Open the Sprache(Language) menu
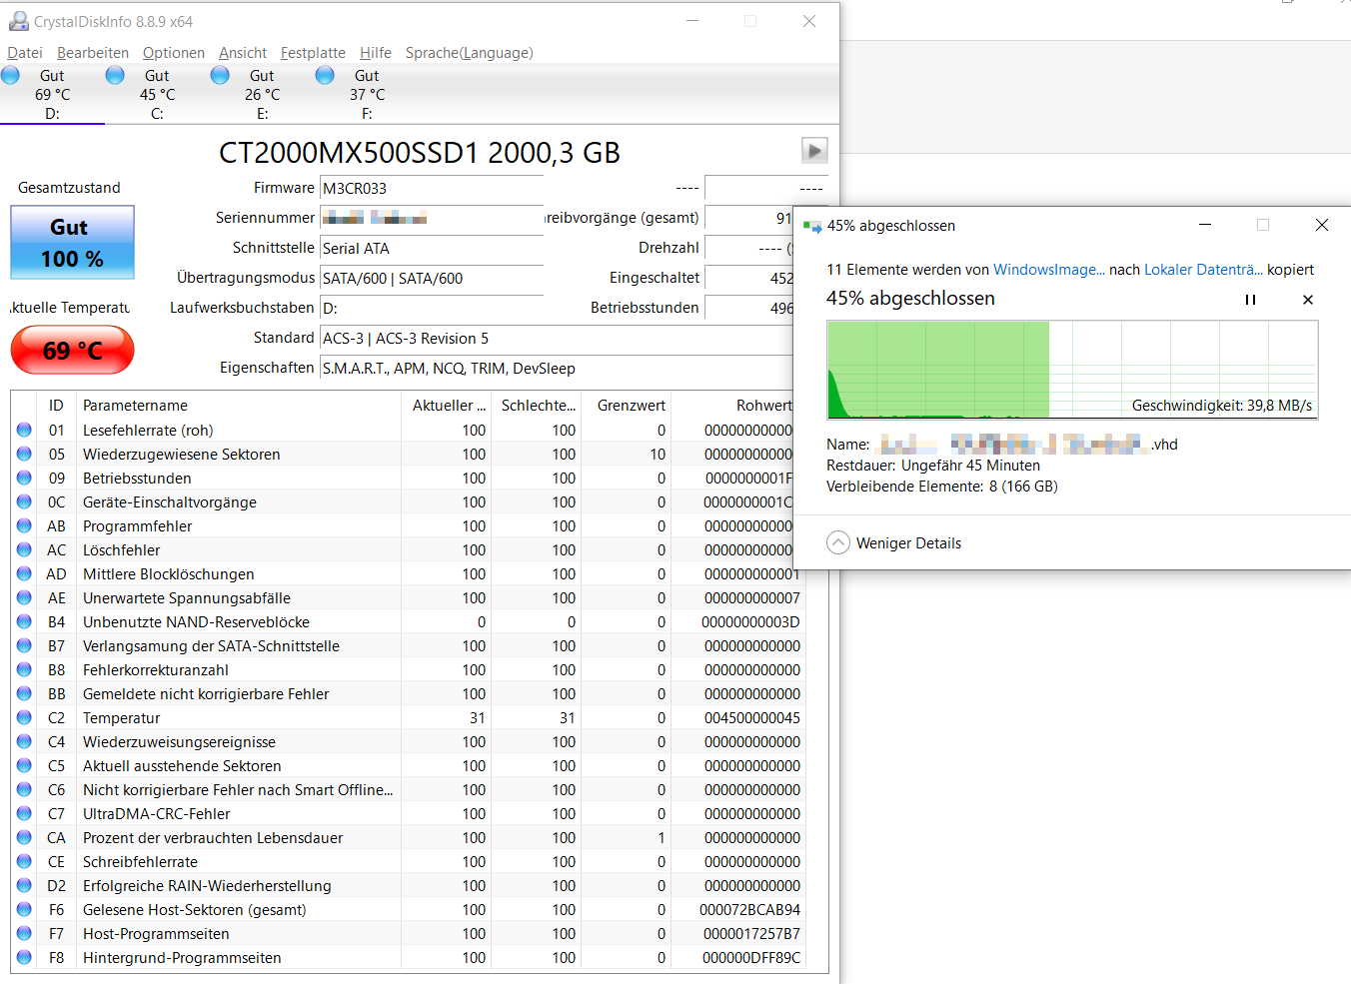 (x=469, y=53)
